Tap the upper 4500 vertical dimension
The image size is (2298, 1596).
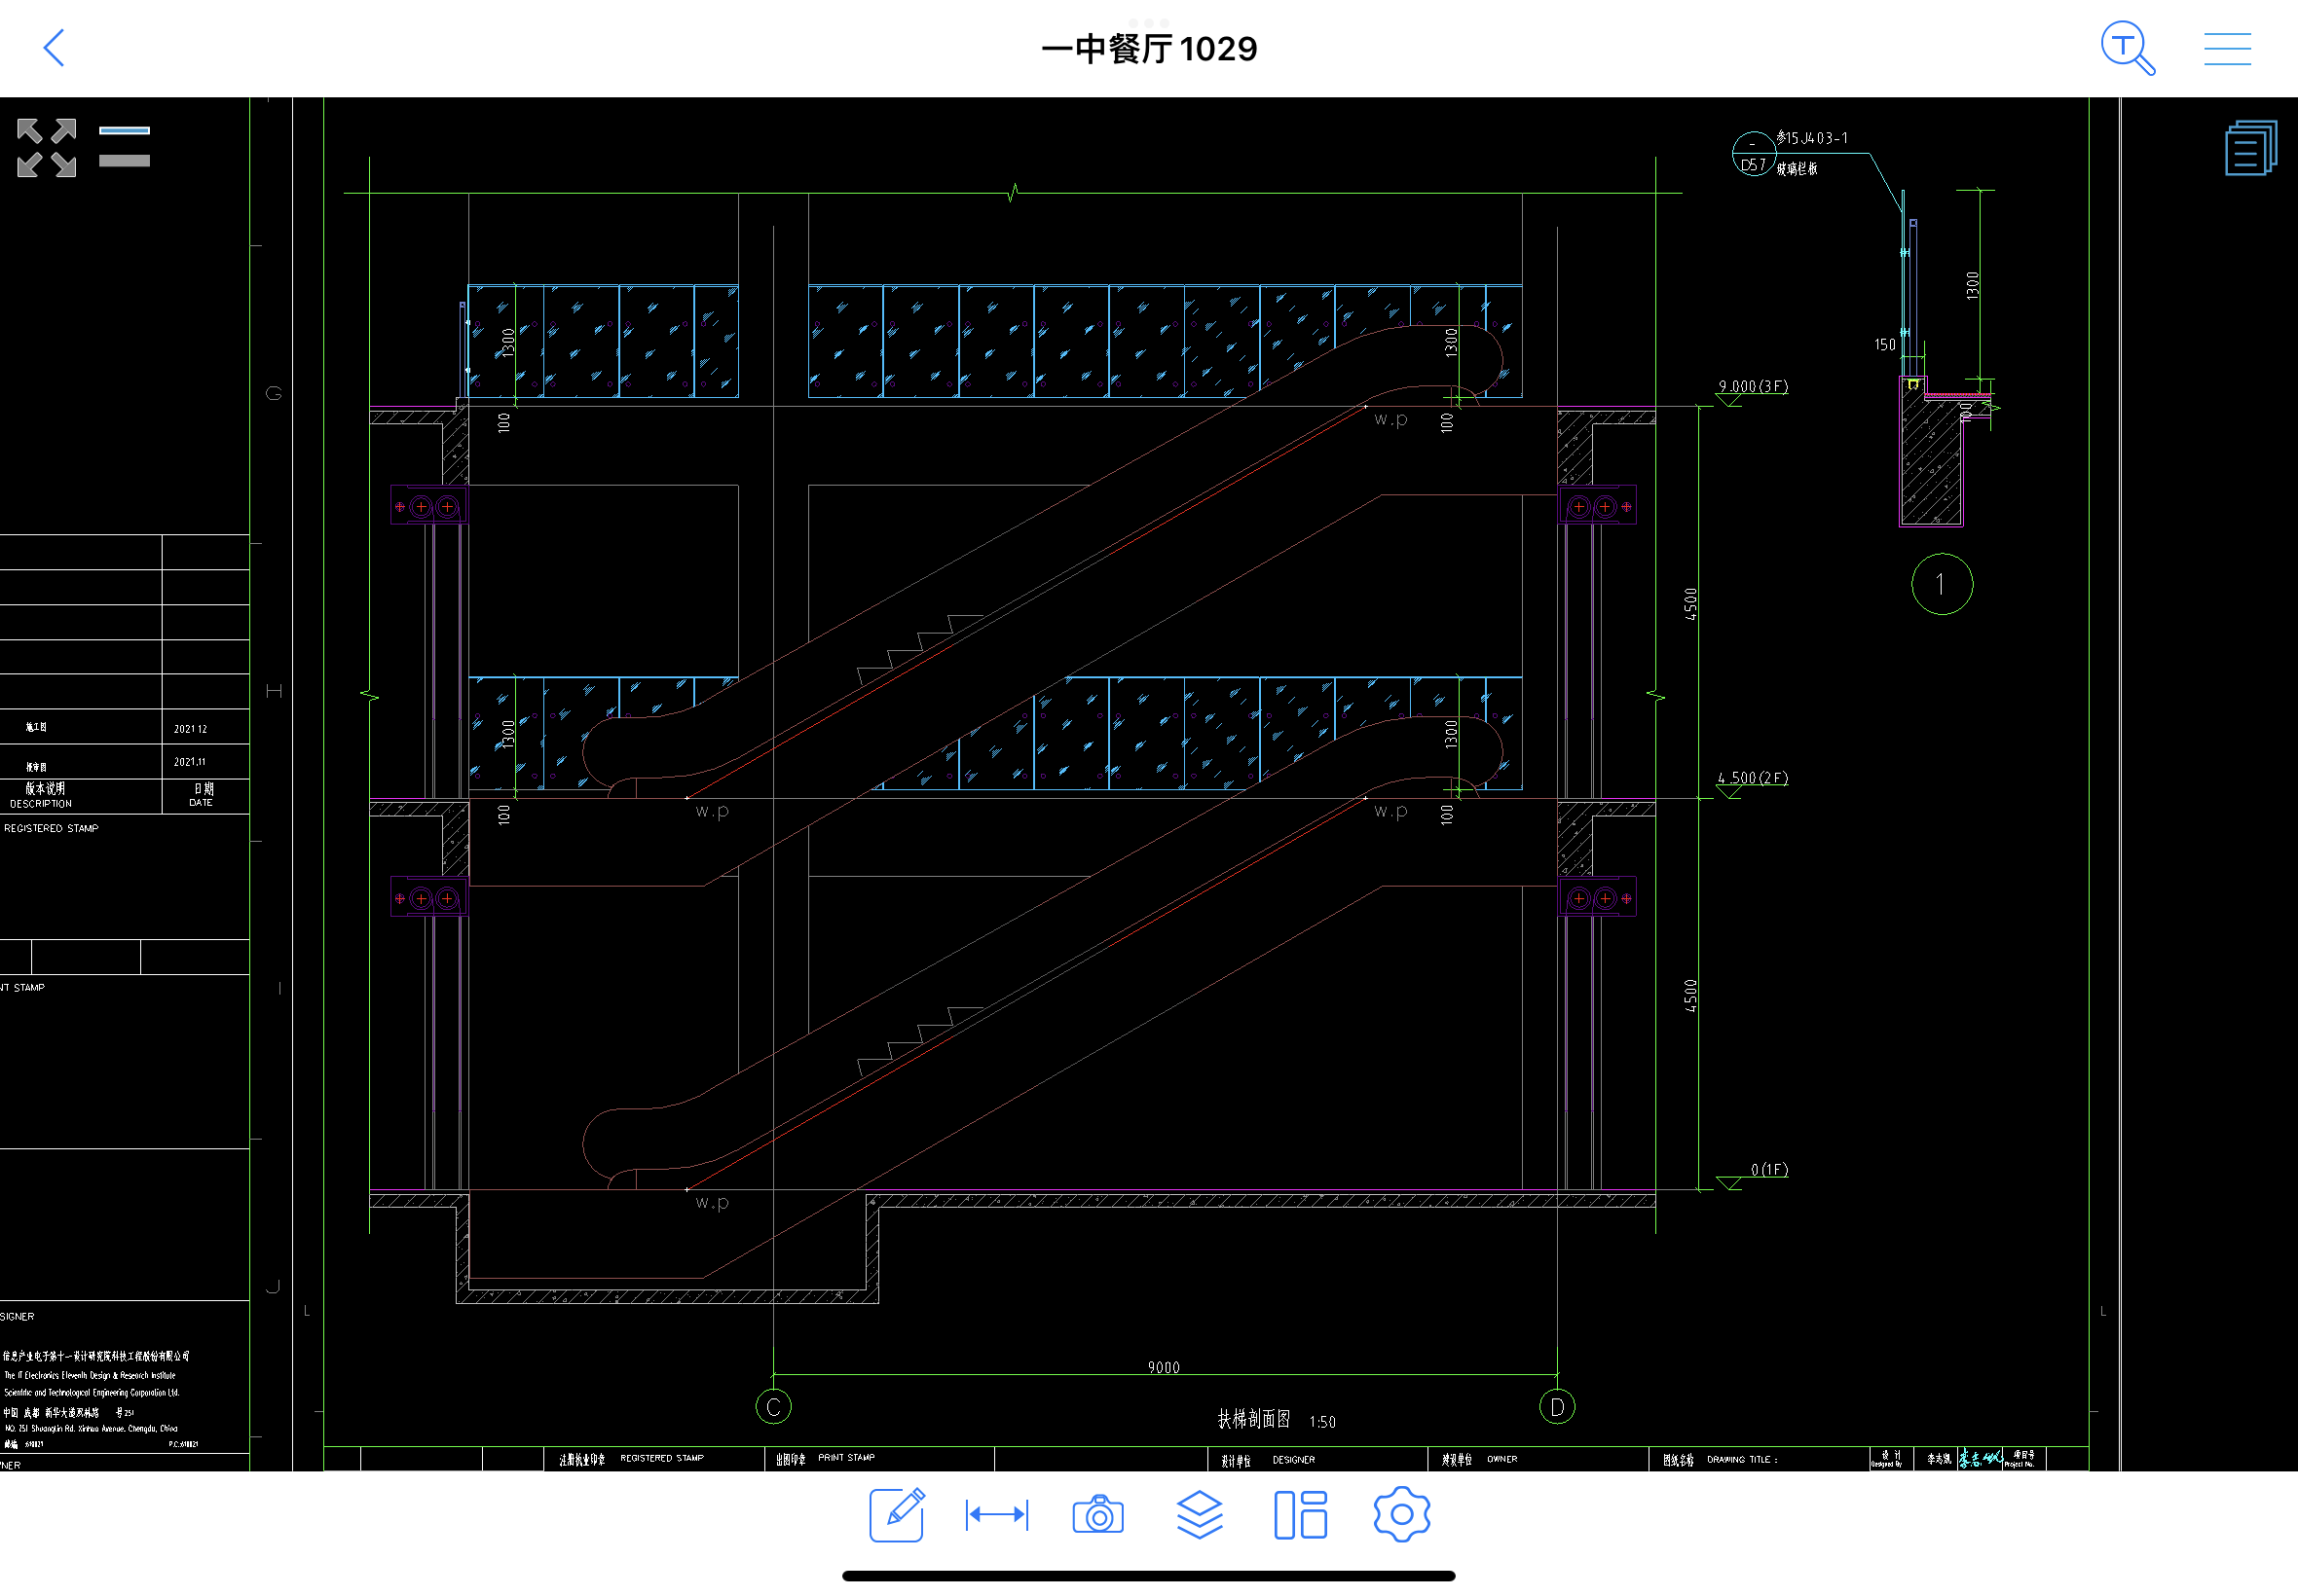click(1690, 604)
